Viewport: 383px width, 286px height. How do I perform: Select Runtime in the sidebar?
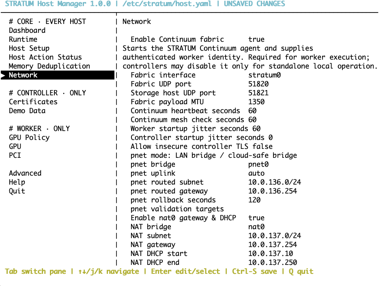pos(23,39)
